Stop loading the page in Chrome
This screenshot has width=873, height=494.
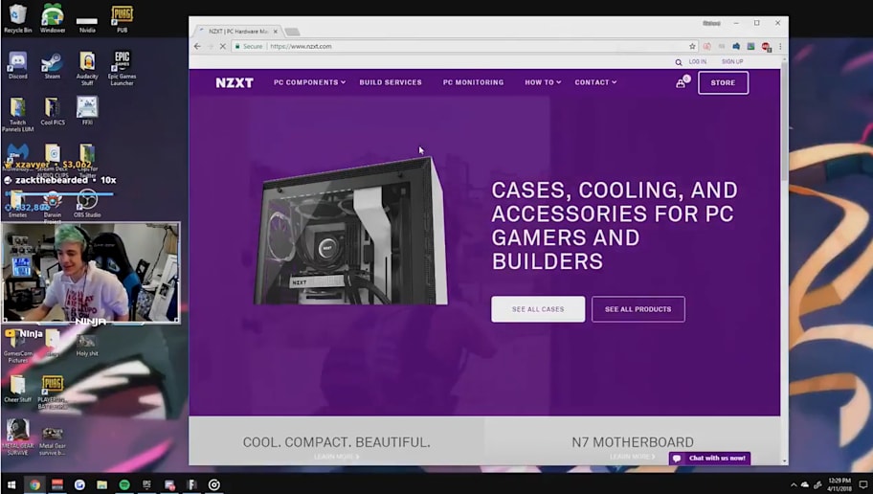[222, 46]
